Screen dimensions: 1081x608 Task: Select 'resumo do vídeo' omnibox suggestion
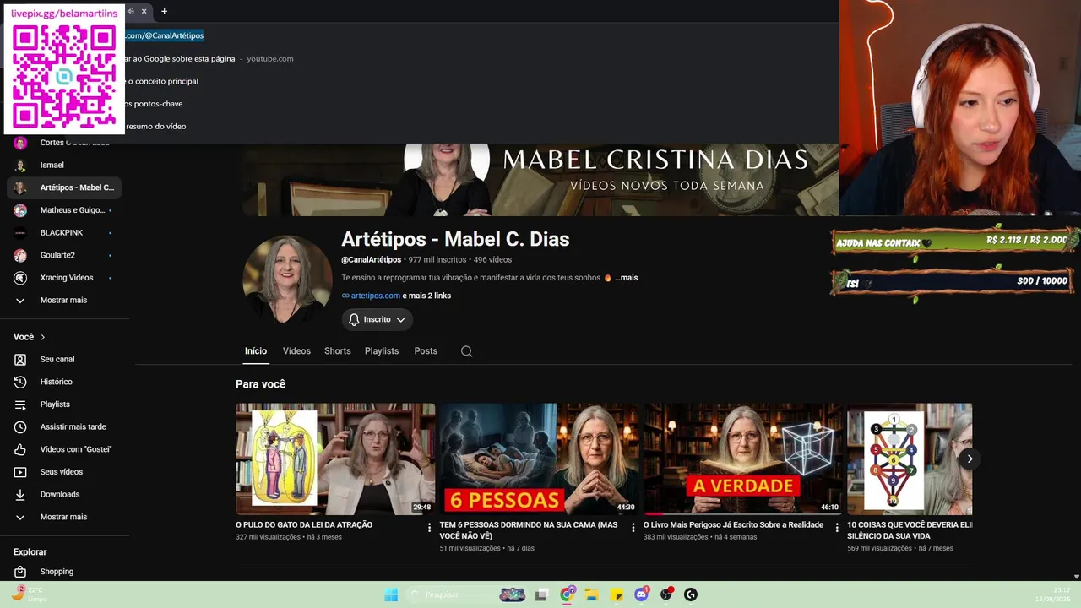155,126
